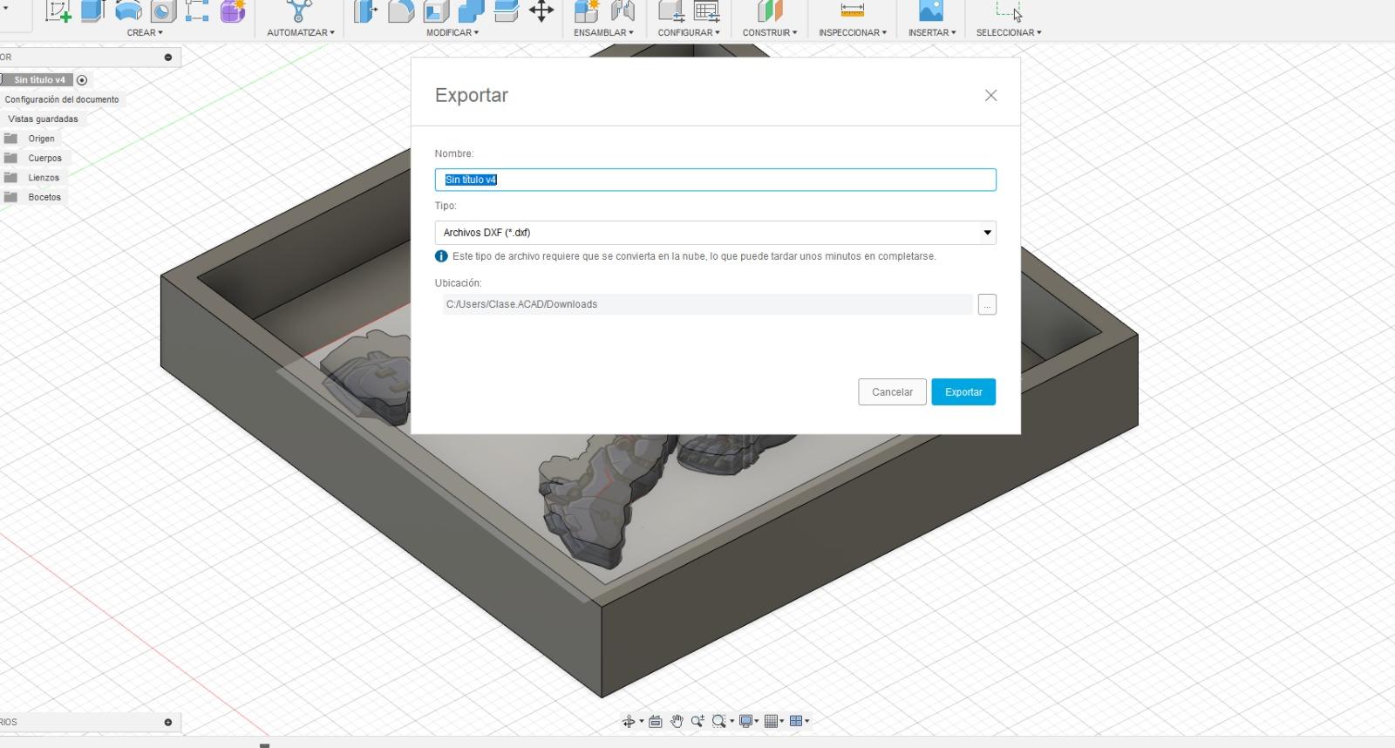
Task: Click the New Component icon
Action: point(587,10)
